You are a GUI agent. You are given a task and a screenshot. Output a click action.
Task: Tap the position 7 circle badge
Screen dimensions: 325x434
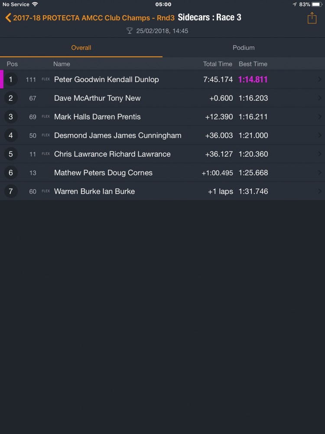tap(11, 191)
